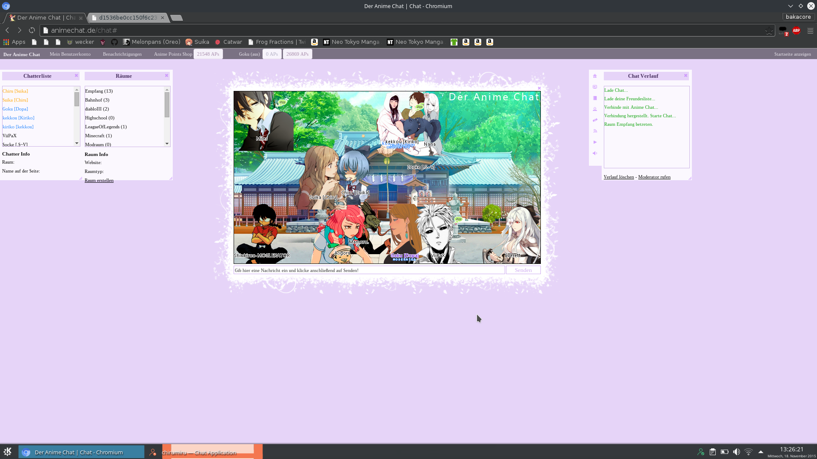
Task: Open the Frog Fractions bookmark
Action: pyautogui.click(x=277, y=42)
